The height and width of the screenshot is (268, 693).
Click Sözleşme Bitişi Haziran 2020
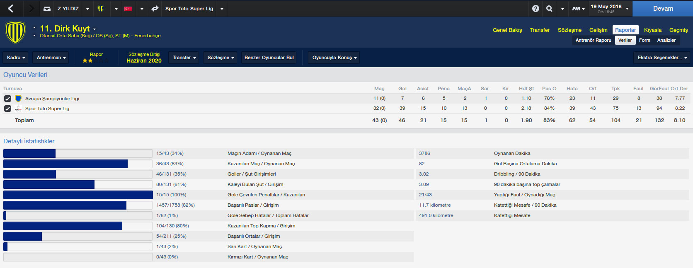144,58
